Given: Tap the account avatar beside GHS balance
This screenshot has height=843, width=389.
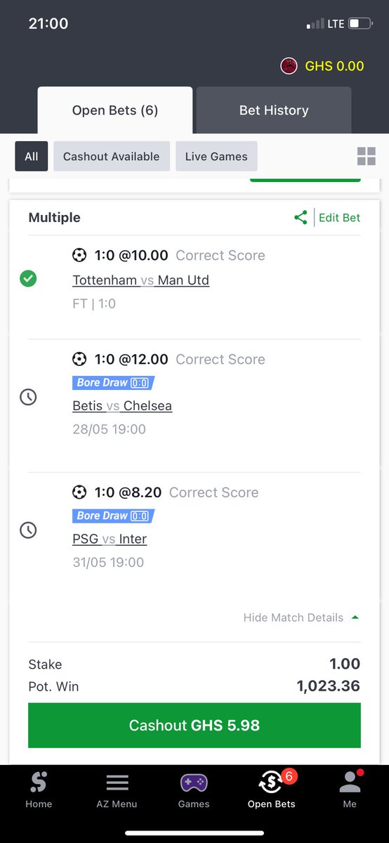Looking at the screenshot, I should click(x=289, y=66).
